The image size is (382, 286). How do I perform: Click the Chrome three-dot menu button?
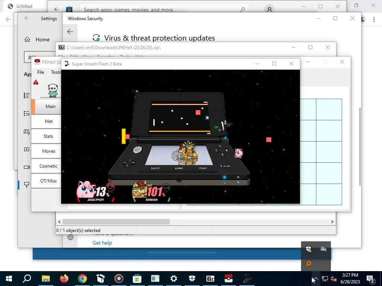(374, 19)
